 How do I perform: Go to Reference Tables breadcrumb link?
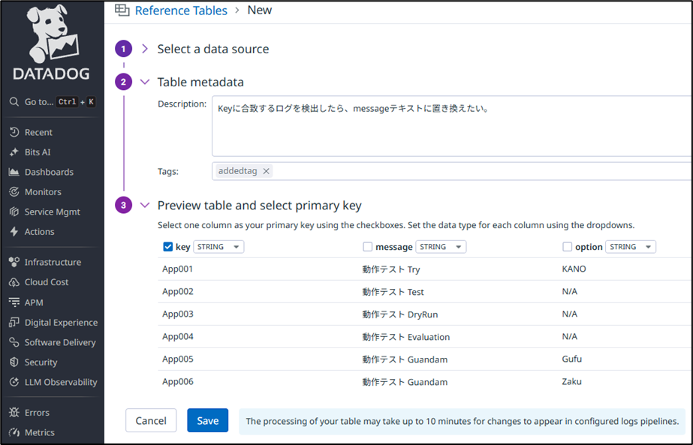coord(181,11)
